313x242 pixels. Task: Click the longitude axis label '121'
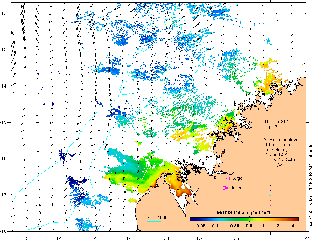pyautogui.click(x=95, y=238)
